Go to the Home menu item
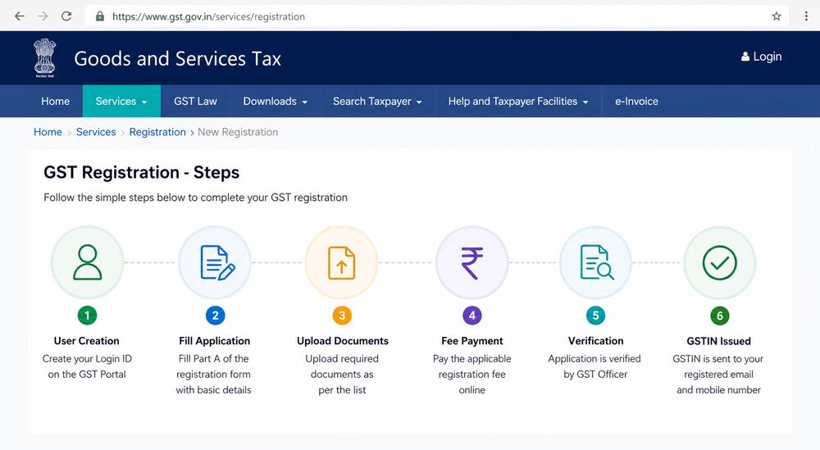The height and width of the screenshot is (450, 820). coord(56,102)
